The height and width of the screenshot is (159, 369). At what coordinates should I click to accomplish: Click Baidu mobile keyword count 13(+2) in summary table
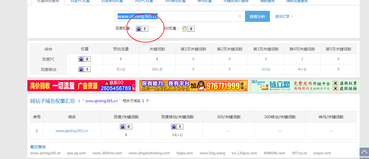coord(157,69)
